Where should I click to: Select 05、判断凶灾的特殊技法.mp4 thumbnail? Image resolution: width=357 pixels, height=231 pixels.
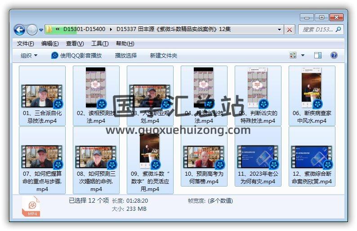click(258, 87)
